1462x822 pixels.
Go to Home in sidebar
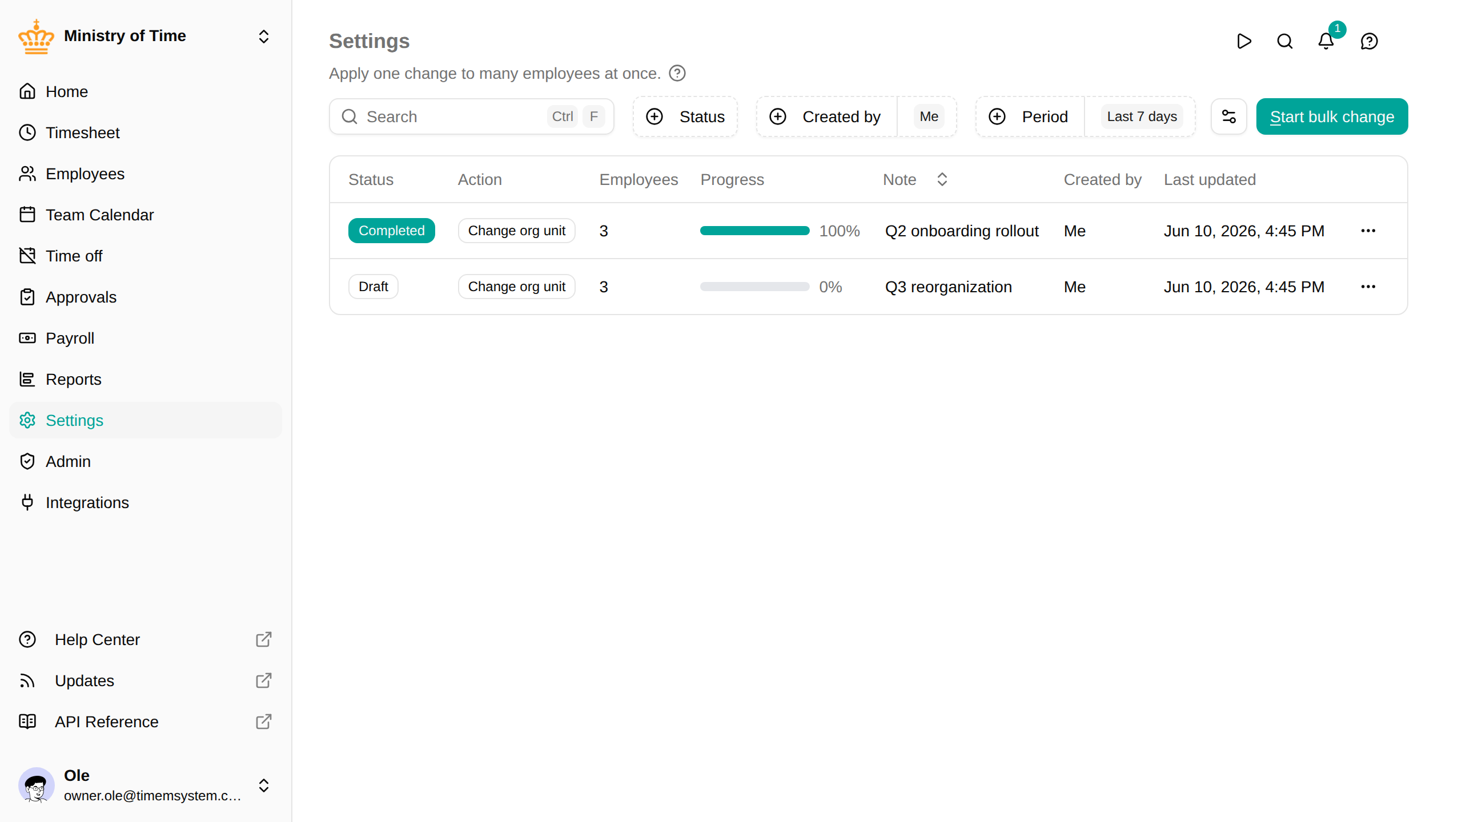point(146,91)
